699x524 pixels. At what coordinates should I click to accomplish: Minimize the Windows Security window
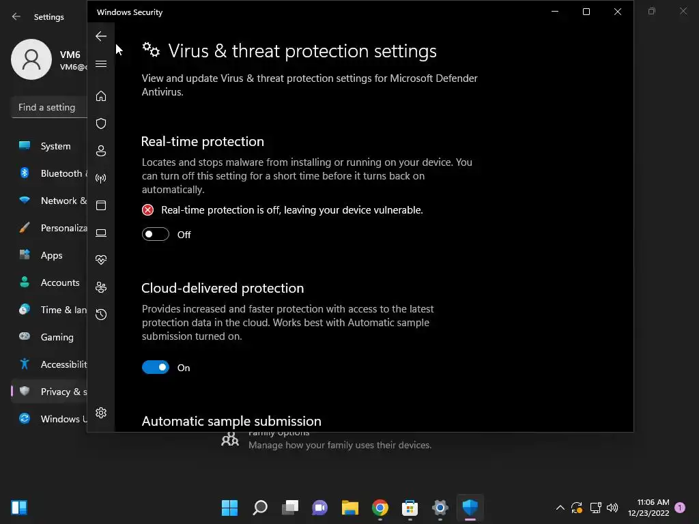click(555, 12)
